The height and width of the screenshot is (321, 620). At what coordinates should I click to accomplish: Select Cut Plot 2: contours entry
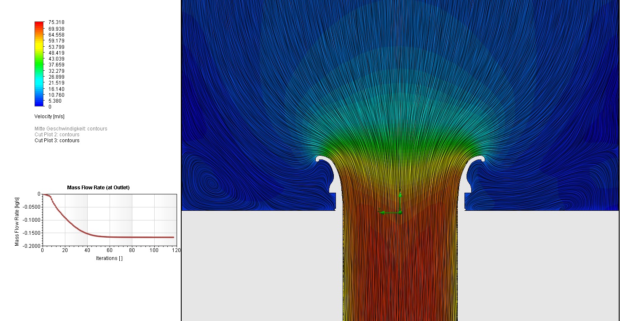coord(57,135)
